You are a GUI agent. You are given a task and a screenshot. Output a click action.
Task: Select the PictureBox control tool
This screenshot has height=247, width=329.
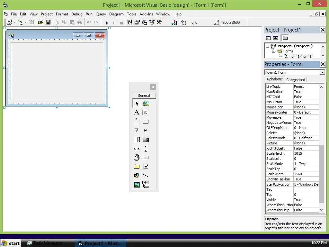click(x=146, y=104)
